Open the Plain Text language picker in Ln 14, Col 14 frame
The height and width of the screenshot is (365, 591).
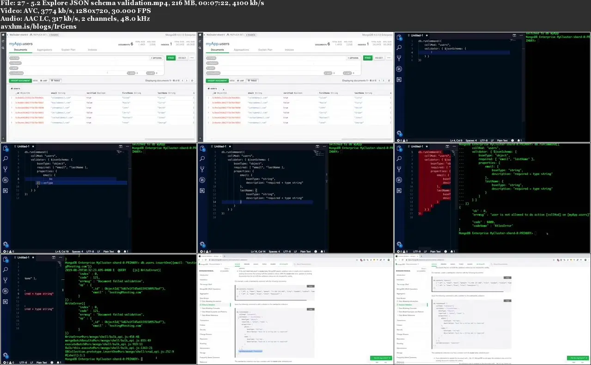coord(305,252)
